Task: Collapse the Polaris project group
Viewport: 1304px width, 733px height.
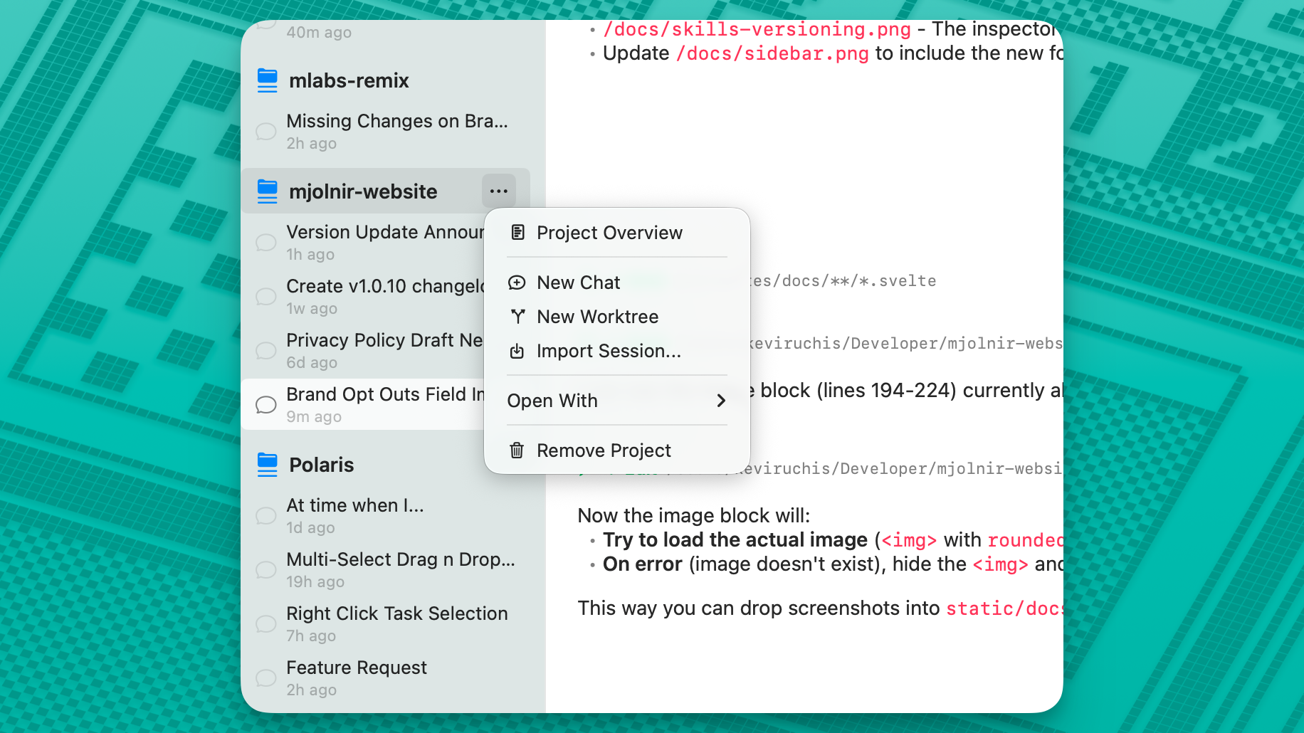Action: click(x=322, y=465)
